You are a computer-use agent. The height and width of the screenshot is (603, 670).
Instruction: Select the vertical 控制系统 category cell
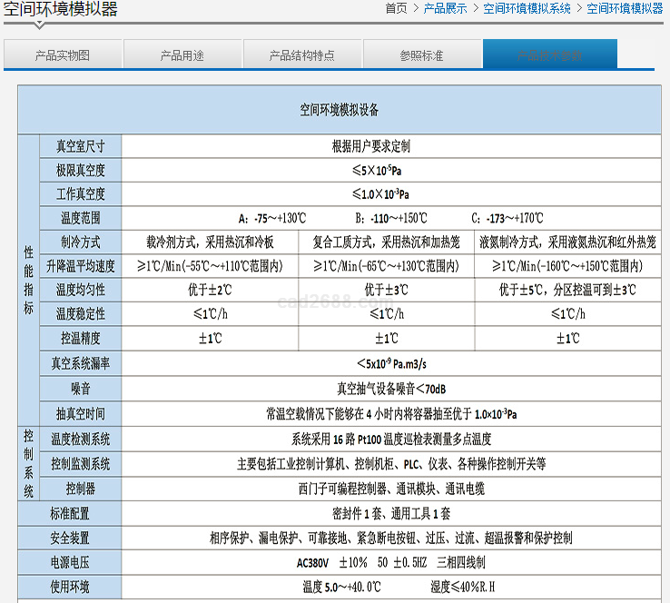click(x=28, y=463)
